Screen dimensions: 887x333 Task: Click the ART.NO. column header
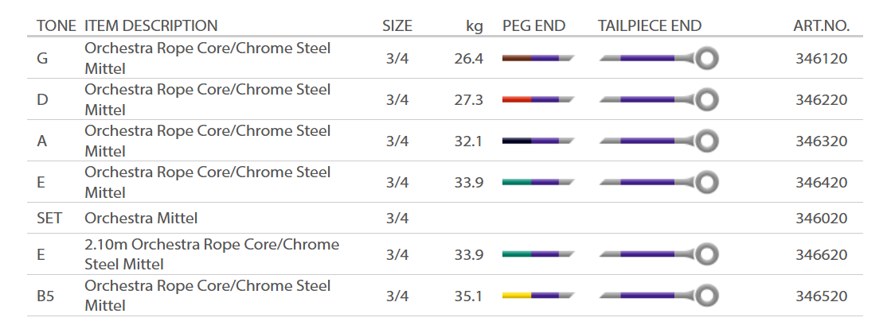(821, 26)
